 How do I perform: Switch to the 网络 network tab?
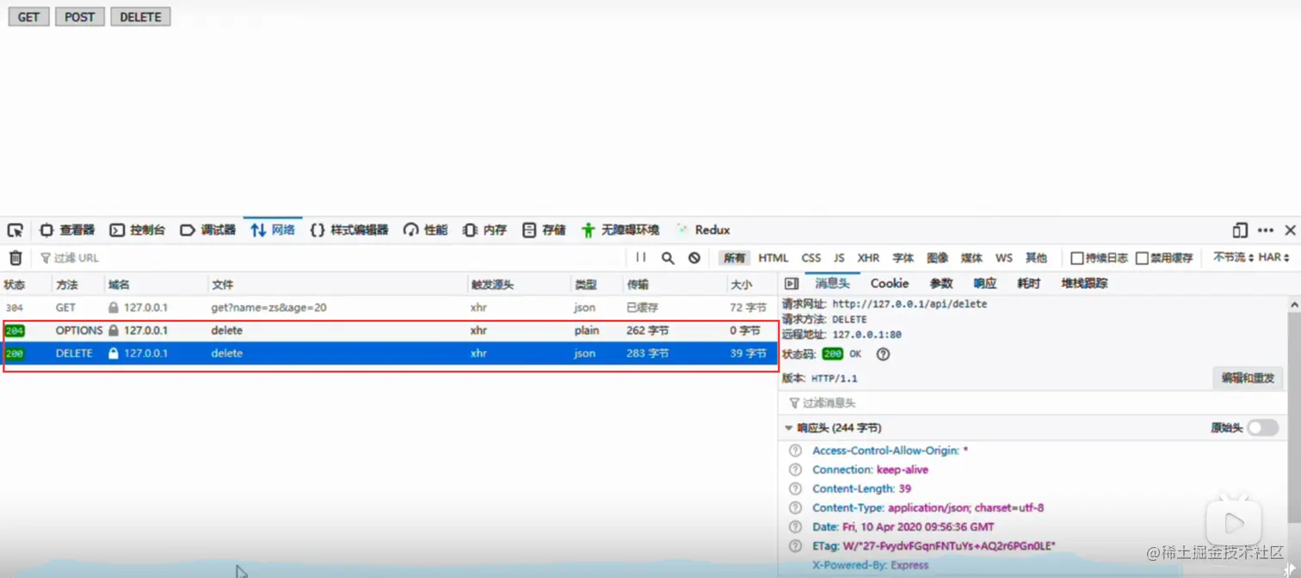coord(273,231)
